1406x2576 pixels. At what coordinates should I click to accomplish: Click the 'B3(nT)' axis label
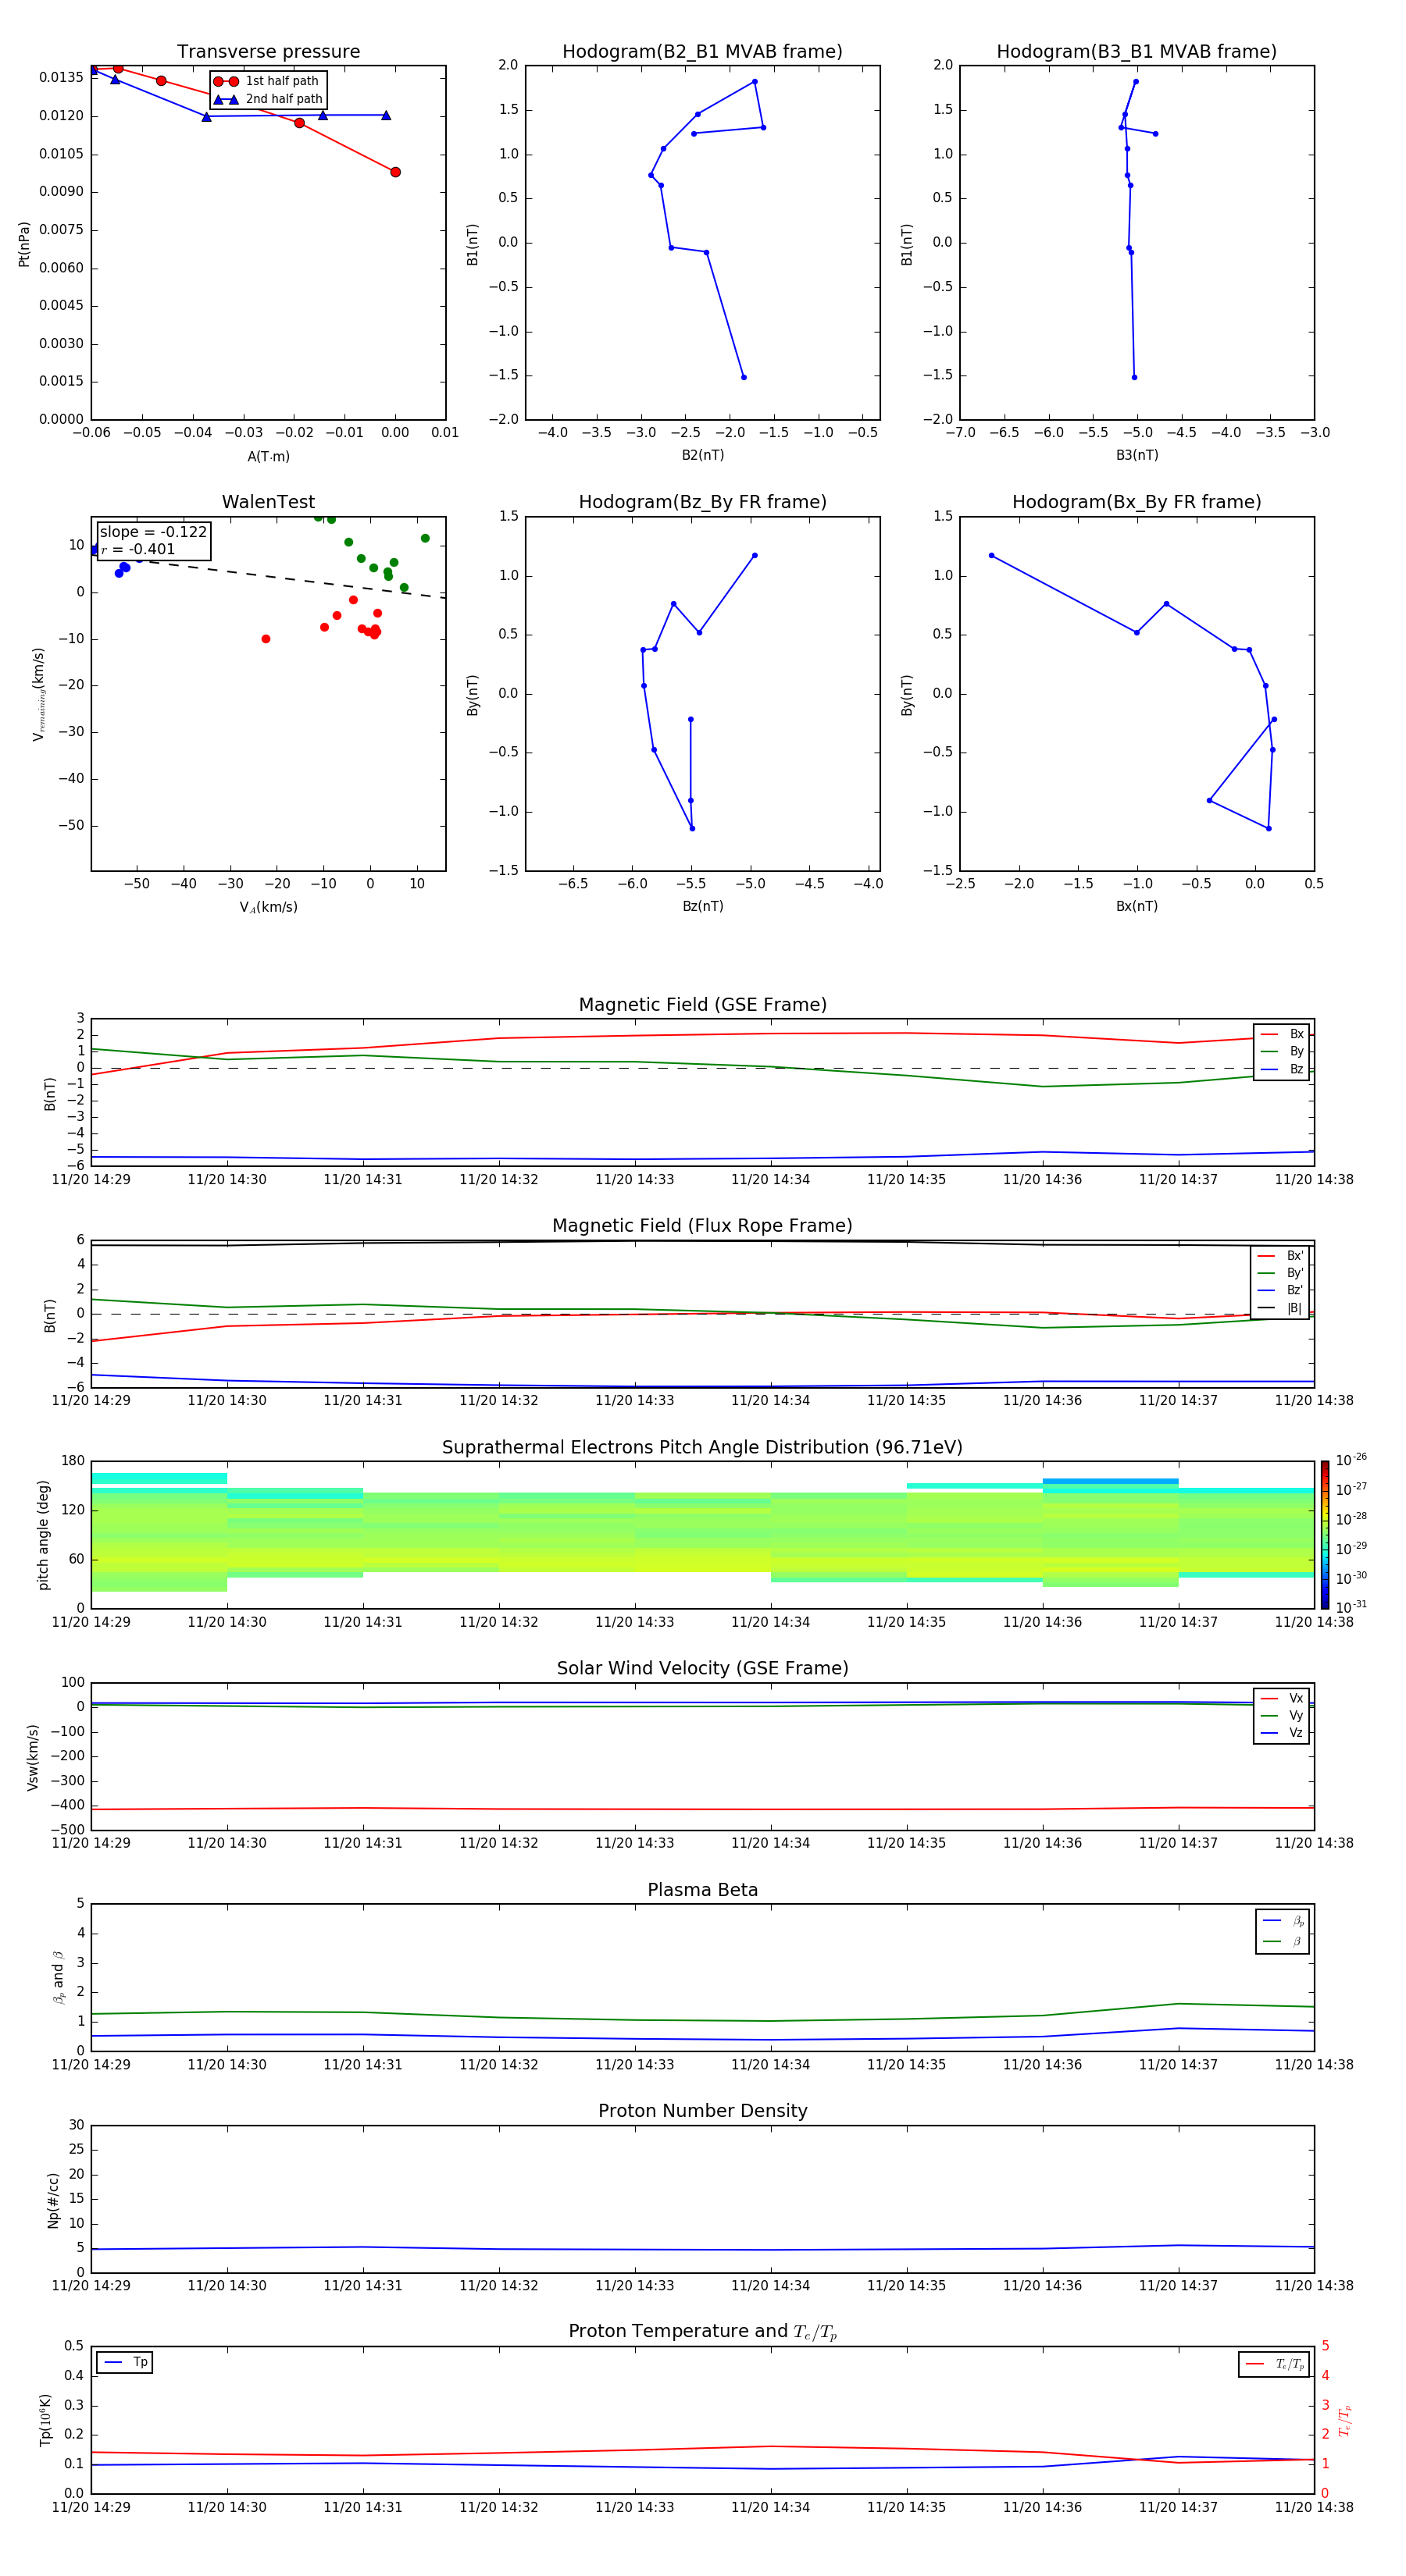[1137, 455]
